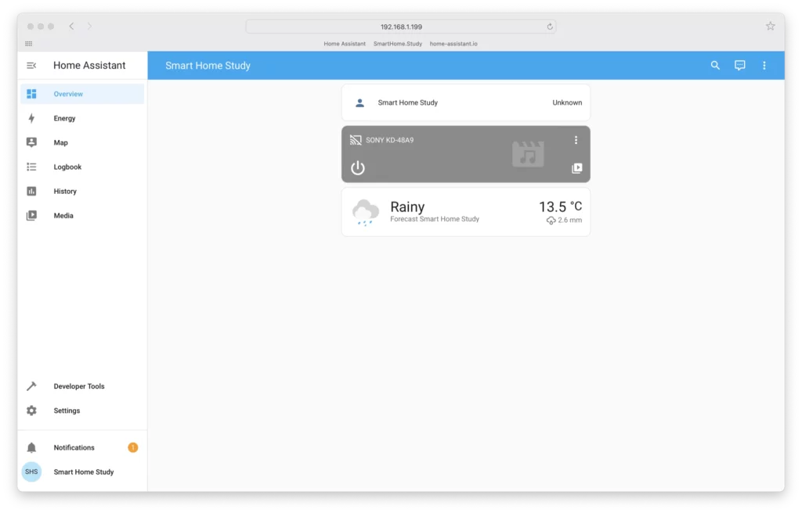Go back in the browser
Image resolution: width=802 pixels, height=513 pixels.
(71, 26)
